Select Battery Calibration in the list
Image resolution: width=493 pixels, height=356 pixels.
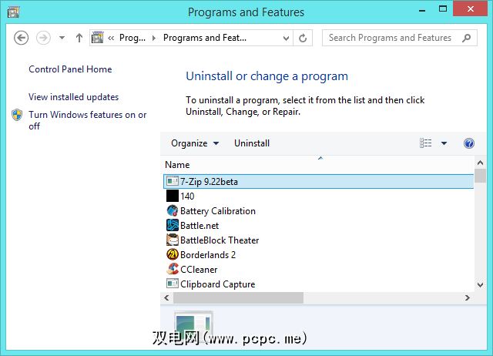[x=318, y=210]
